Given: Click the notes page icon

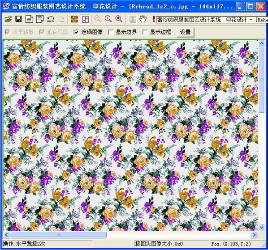Looking at the screenshot, I should [x=40, y=19].
